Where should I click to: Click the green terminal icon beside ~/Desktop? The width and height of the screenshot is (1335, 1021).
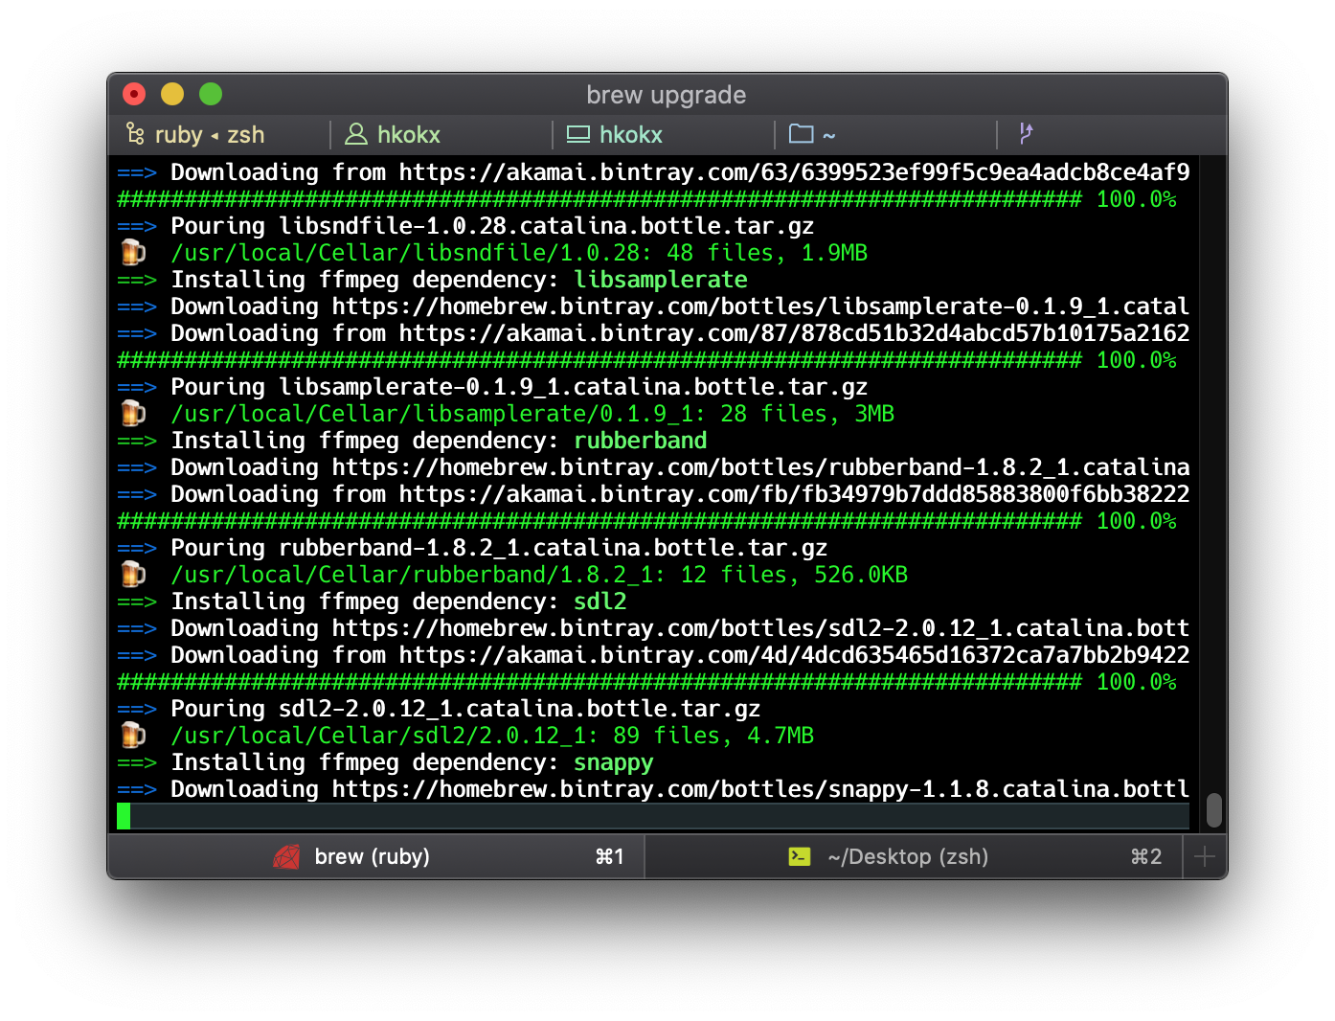point(800,856)
